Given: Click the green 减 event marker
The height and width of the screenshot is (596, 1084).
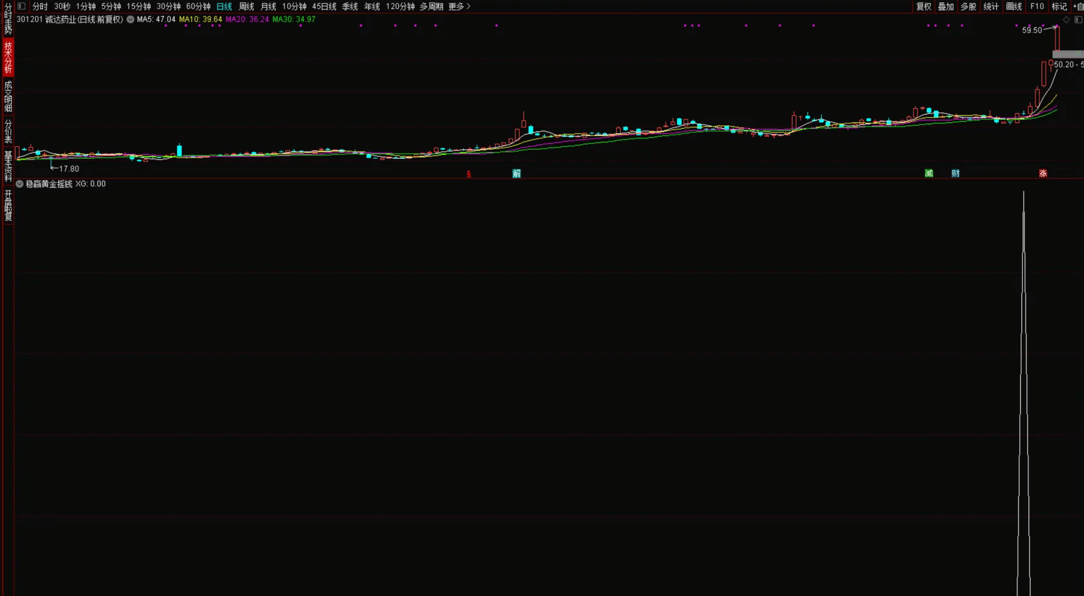Looking at the screenshot, I should [929, 173].
